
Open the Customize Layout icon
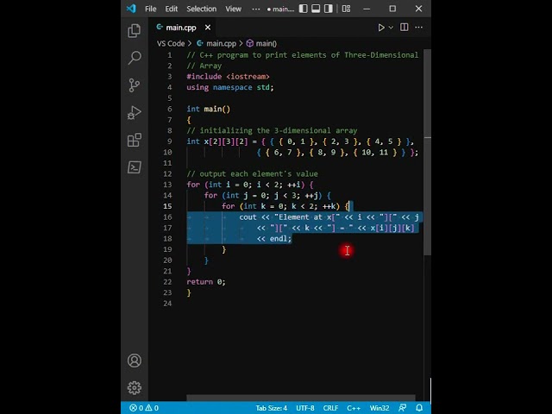pos(346,9)
